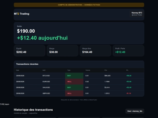Click the Type column header
This screenshot has height=118, width=158.
(x=69, y=70)
